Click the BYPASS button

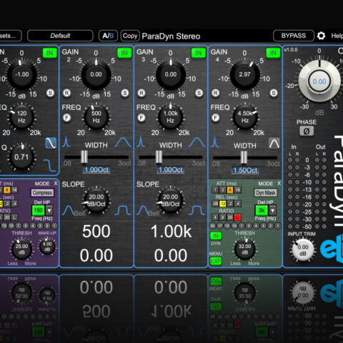[294, 36]
